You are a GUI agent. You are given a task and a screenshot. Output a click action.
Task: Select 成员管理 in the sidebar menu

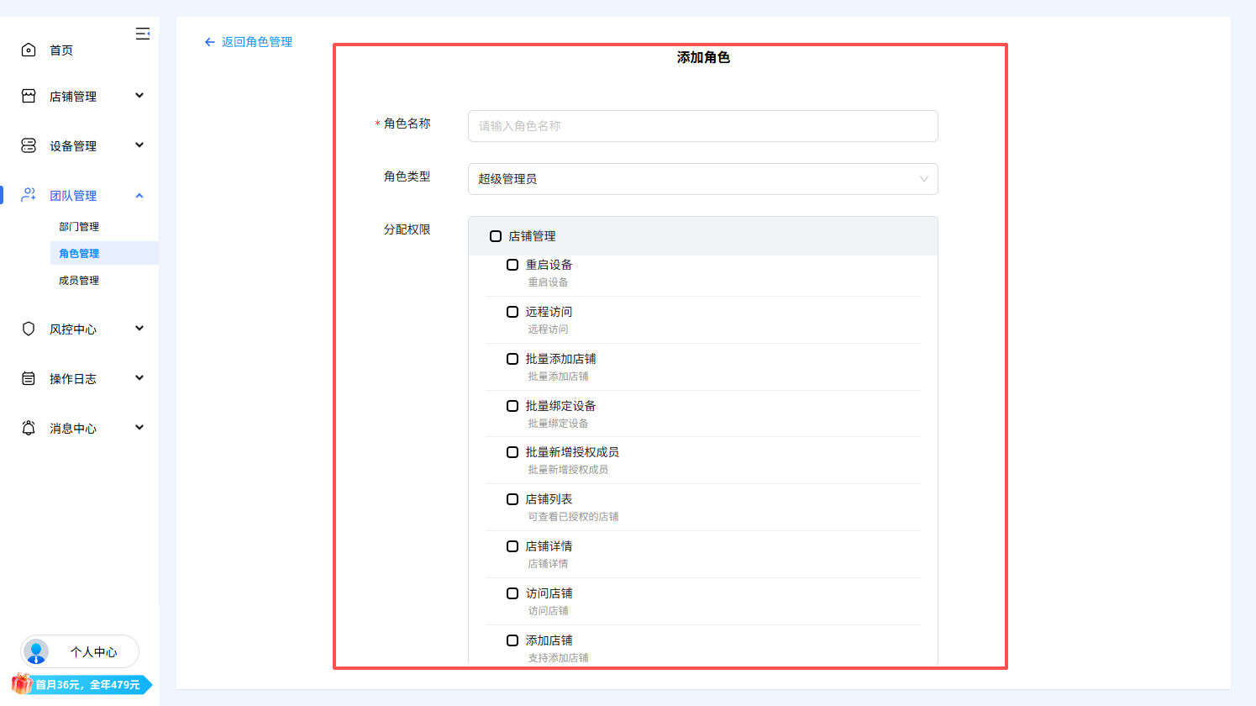(x=78, y=280)
